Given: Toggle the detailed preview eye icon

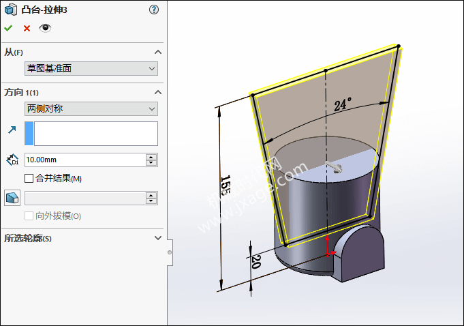Looking at the screenshot, I should [45, 28].
